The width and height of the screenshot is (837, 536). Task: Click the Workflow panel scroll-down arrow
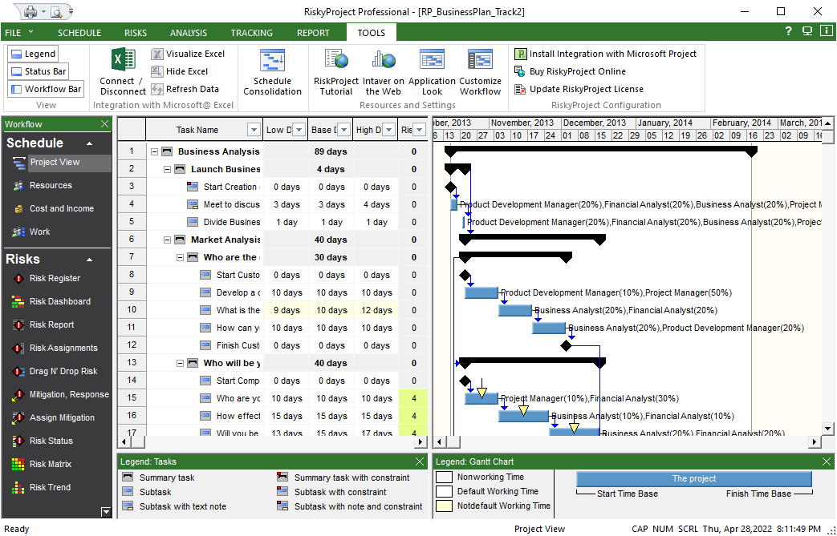point(106,512)
